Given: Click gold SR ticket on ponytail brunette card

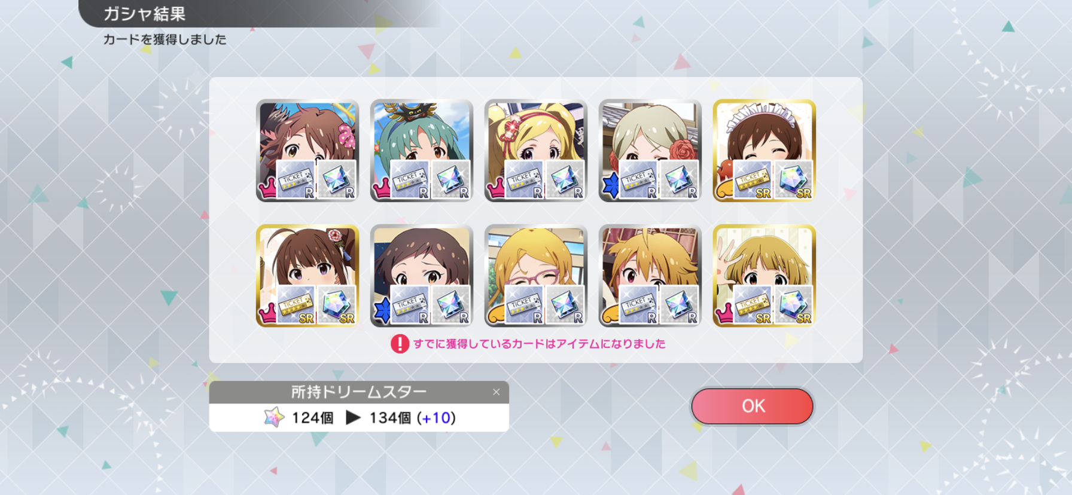Looking at the screenshot, I should click(x=296, y=305).
